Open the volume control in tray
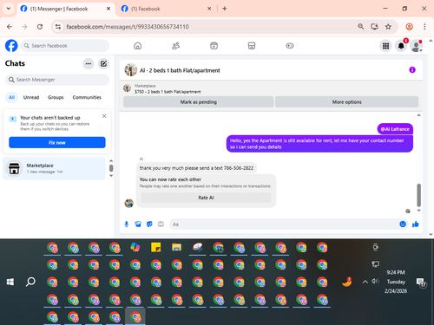This screenshot has width=434, height=325. (375, 281)
